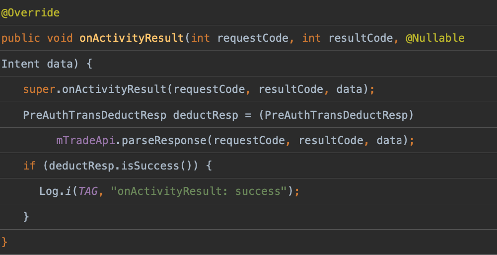
Task: Click the onActivityResult method name in declaration
Action: pyautogui.click(x=132, y=38)
